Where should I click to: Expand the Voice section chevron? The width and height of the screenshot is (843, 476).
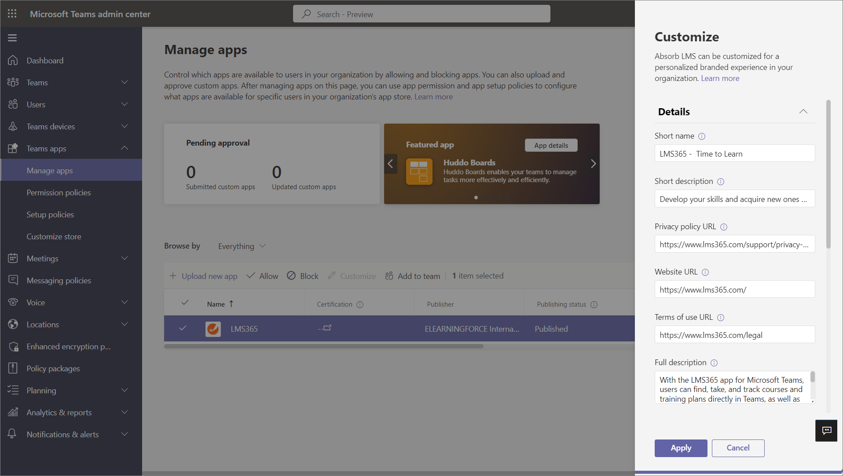click(125, 302)
